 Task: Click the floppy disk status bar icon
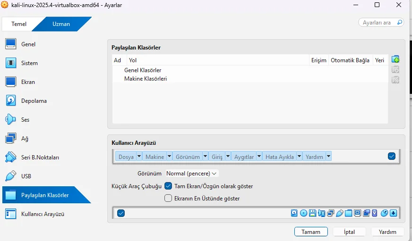click(x=312, y=213)
